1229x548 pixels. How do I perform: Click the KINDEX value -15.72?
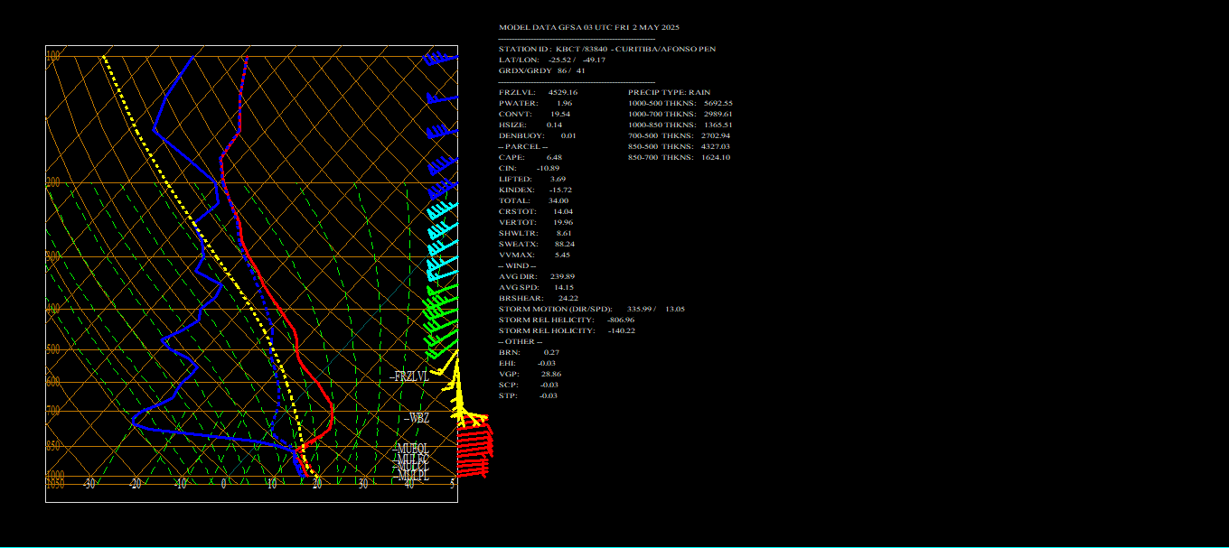[x=560, y=190]
